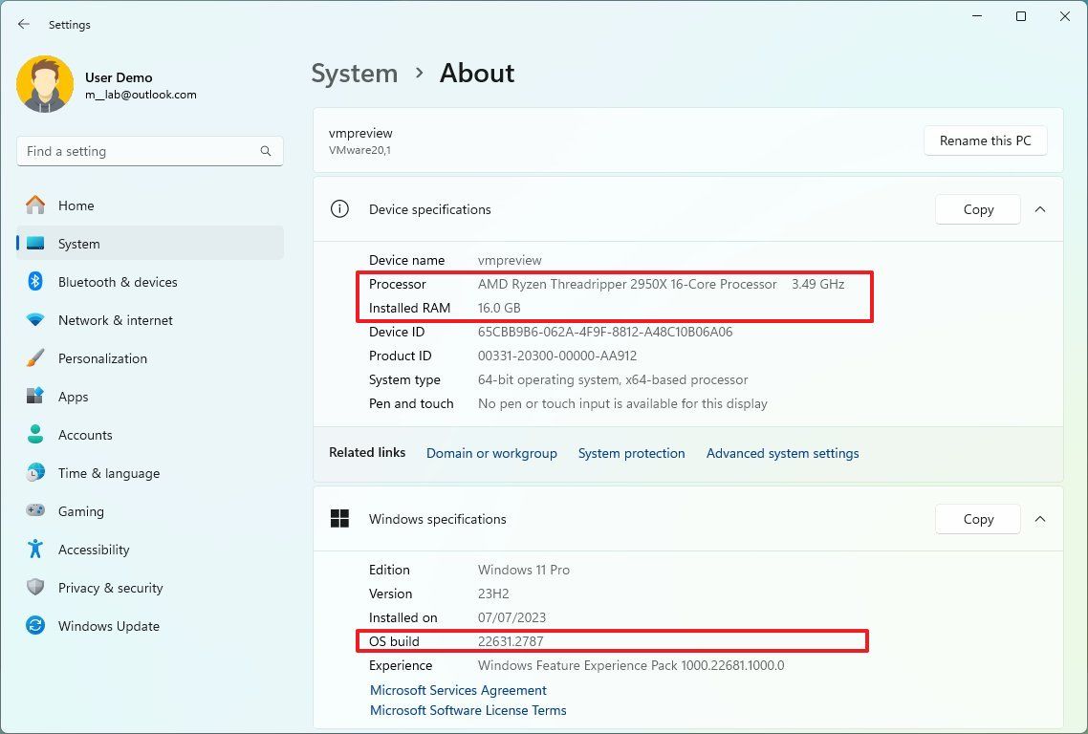The image size is (1088, 734).
Task: Click the Rename this PC button
Action: pyautogui.click(x=985, y=140)
